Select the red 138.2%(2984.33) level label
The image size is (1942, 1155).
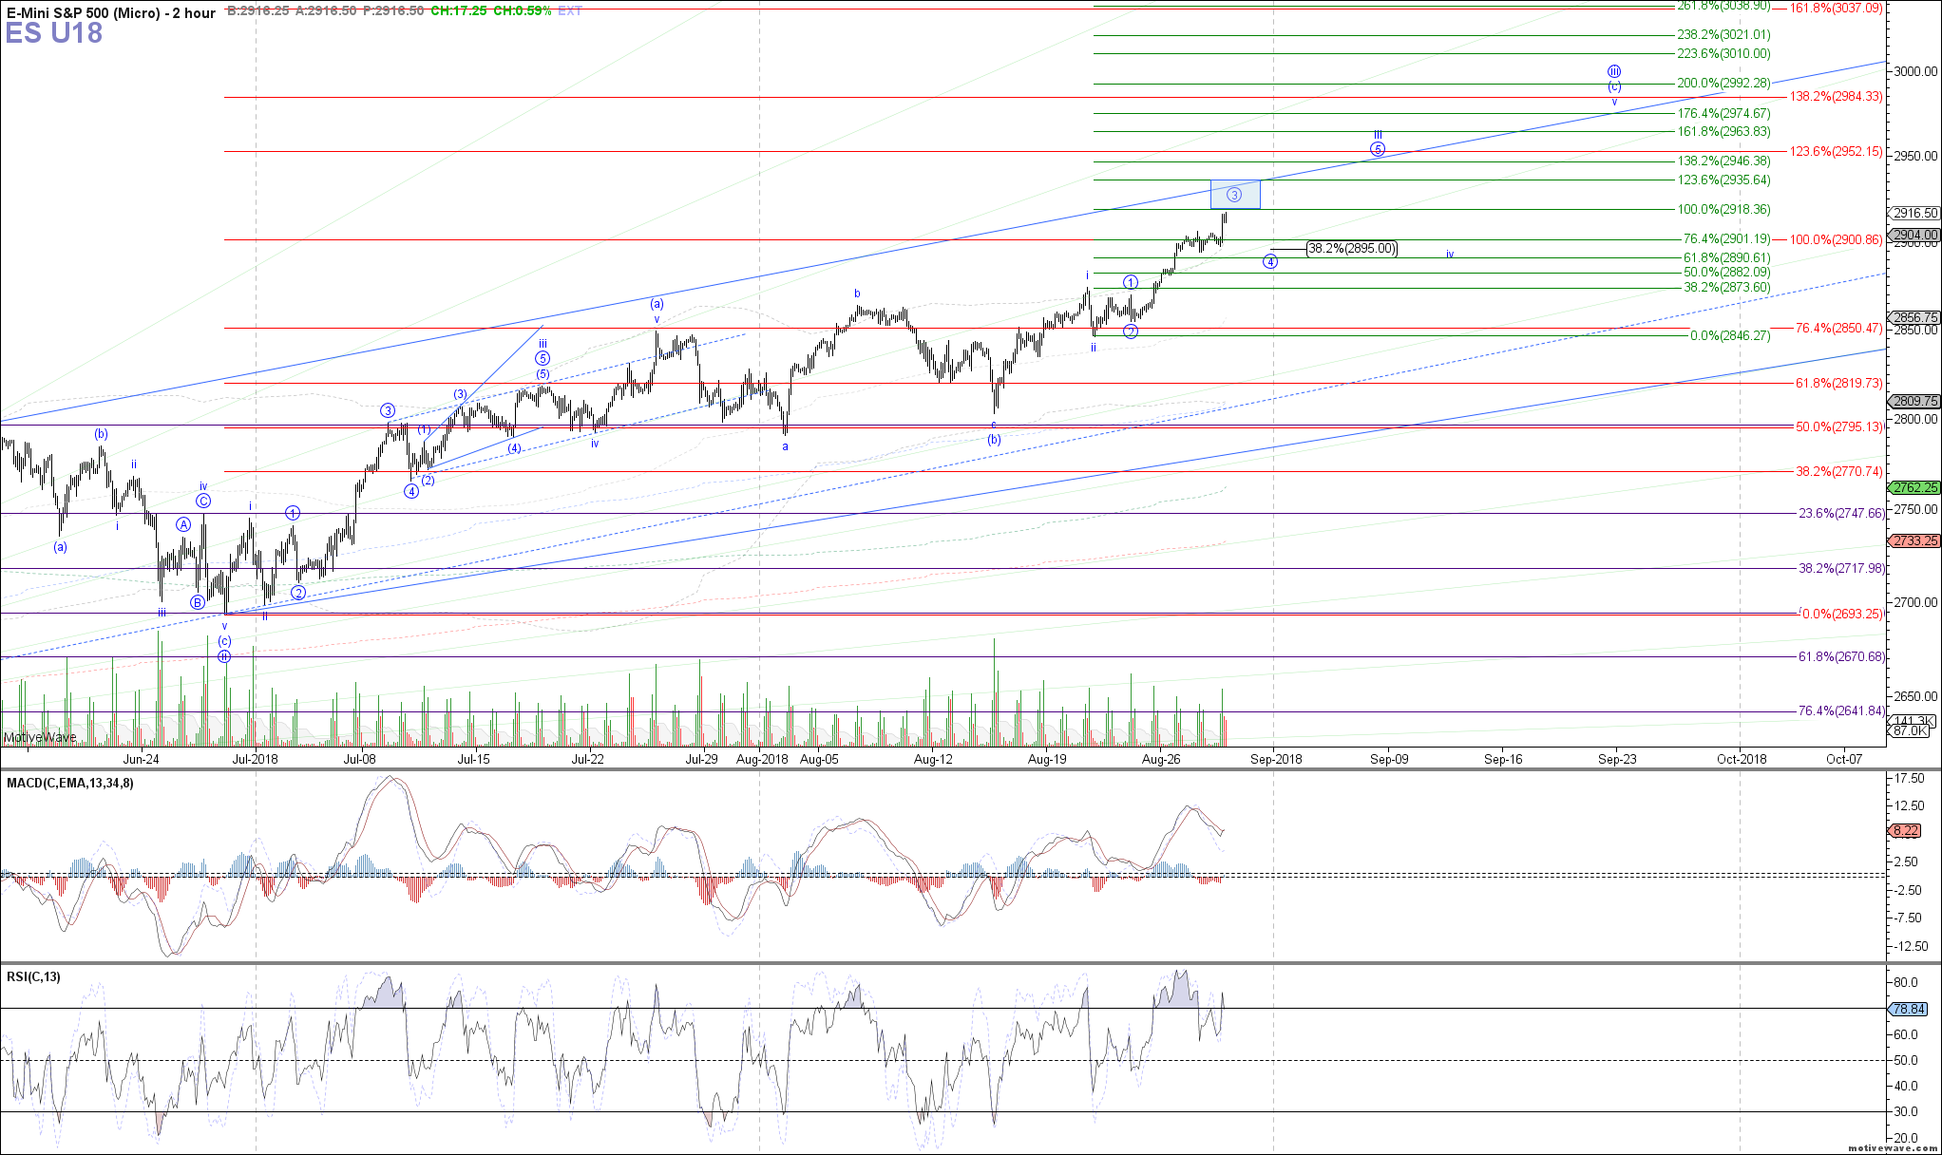tap(1836, 97)
